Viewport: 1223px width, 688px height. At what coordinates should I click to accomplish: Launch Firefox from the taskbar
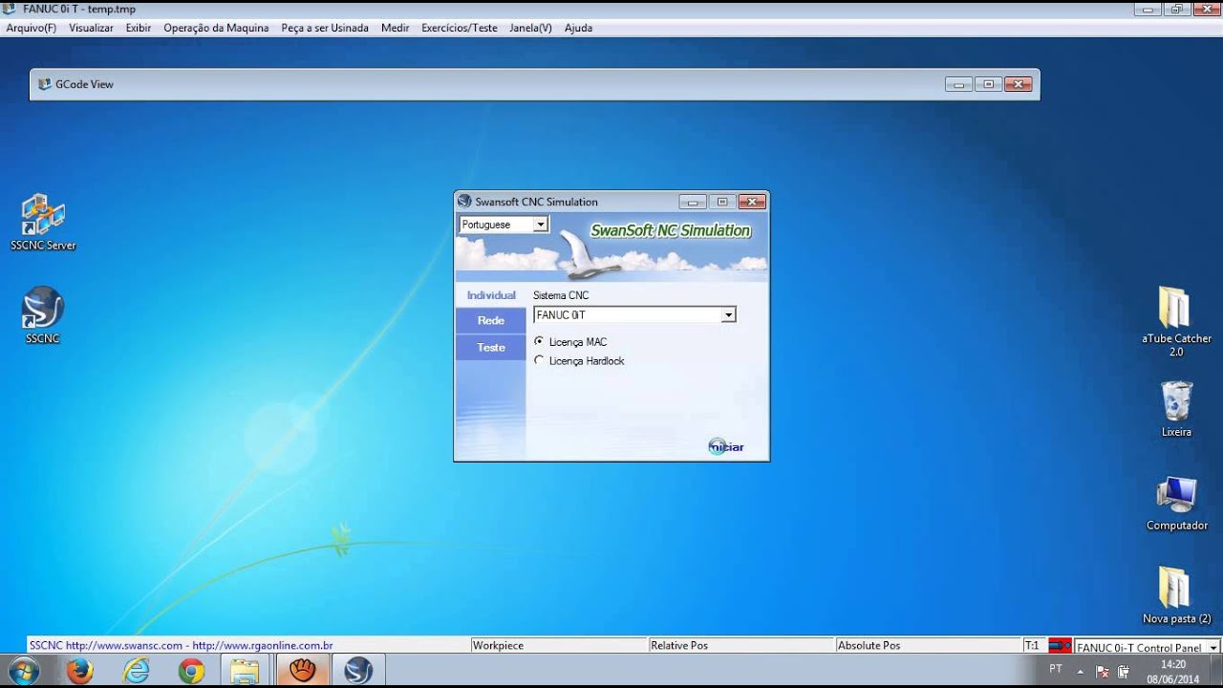point(80,671)
